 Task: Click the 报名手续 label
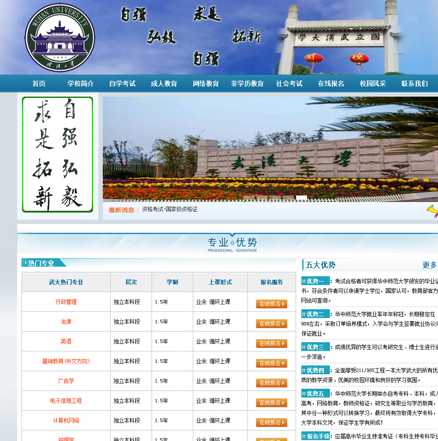click(315, 436)
